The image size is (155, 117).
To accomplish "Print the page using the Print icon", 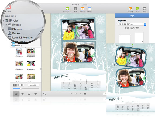I will [x=144, y=9].
